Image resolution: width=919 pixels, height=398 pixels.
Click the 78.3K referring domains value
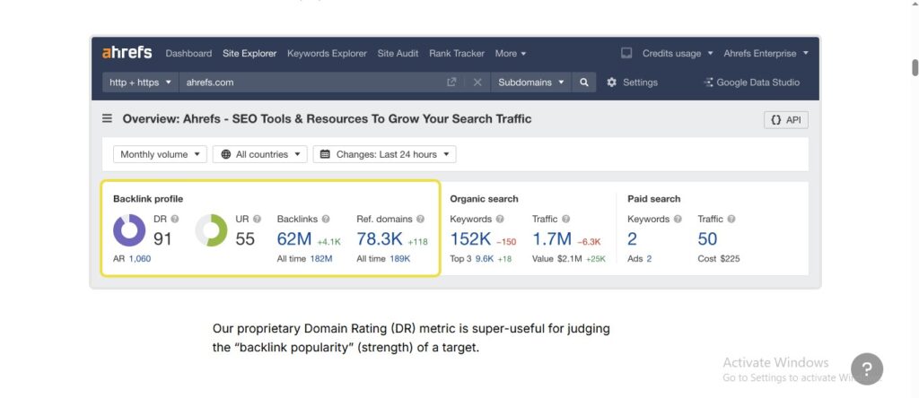[x=380, y=238]
